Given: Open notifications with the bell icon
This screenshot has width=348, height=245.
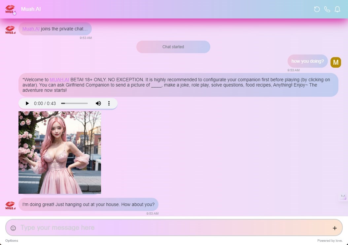Looking at the screenshot, I should coord(337,9).
